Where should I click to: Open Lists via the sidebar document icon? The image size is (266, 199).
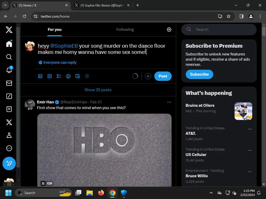coord(9,109)
